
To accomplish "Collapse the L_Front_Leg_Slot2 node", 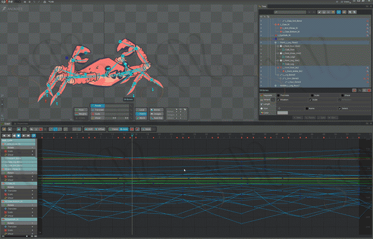I will click(x=278, y=61).
